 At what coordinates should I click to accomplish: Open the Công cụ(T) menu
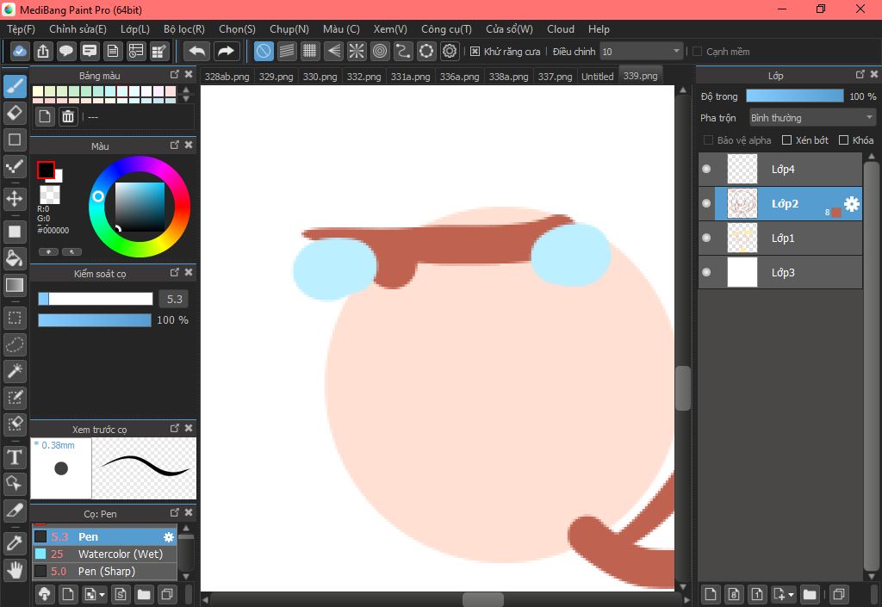pyautogui.click(x=447, y=29)
